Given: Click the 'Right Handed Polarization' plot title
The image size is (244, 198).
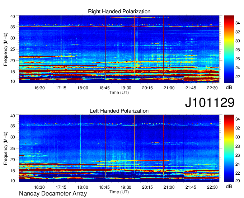Looking at the screenshot, I should 119,11.
